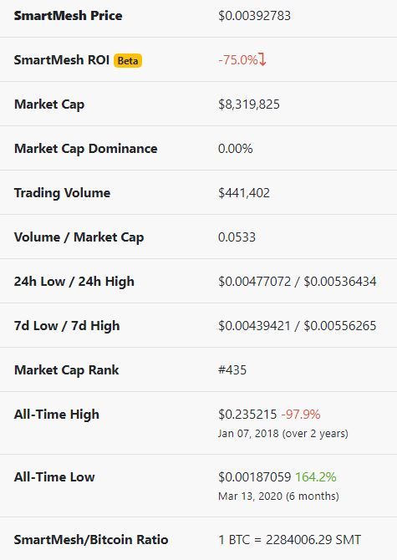The height and width of the screenshot is (560, 397).
Task: Click the 24h Low value $0.00477072
Action: pos(255,282)
